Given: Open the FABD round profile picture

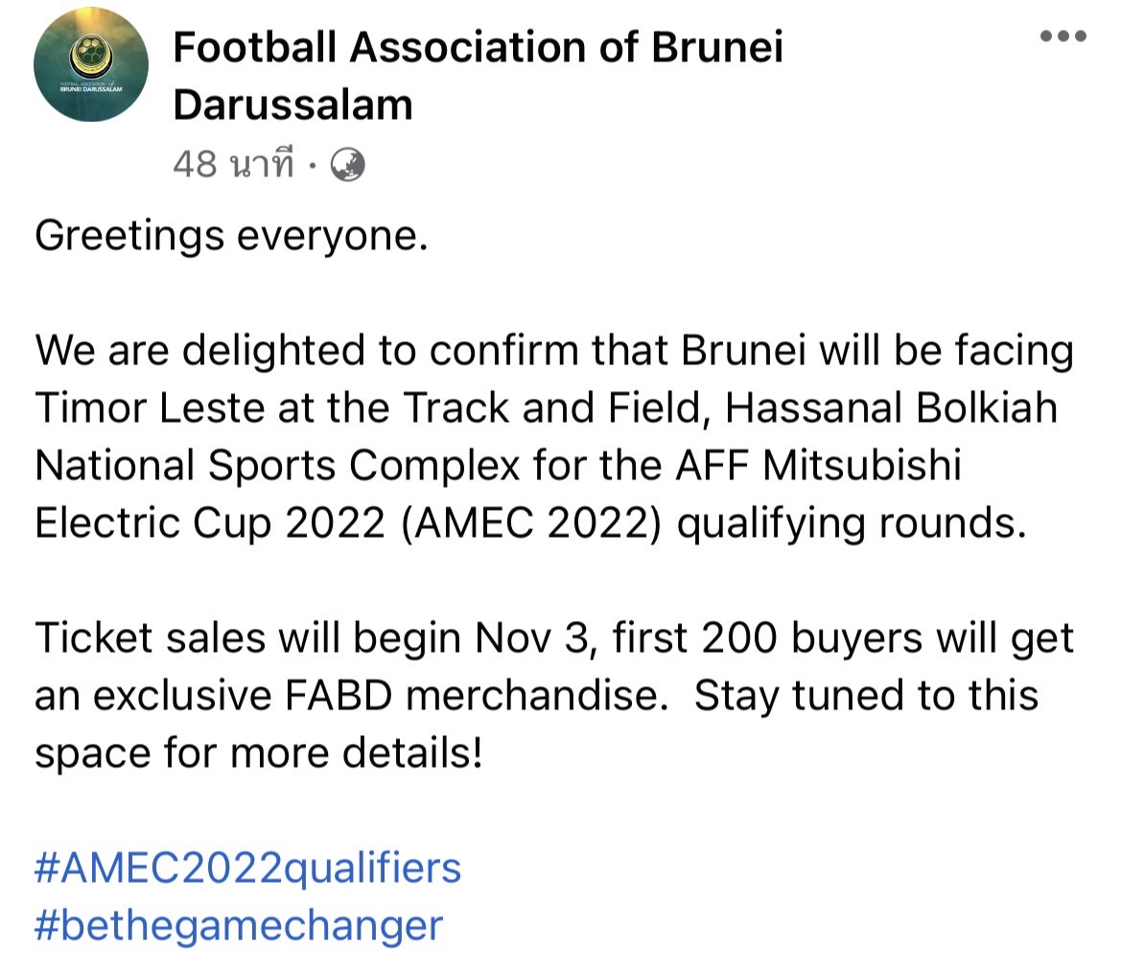Looking at the screenshot, I should coord(91,64).
